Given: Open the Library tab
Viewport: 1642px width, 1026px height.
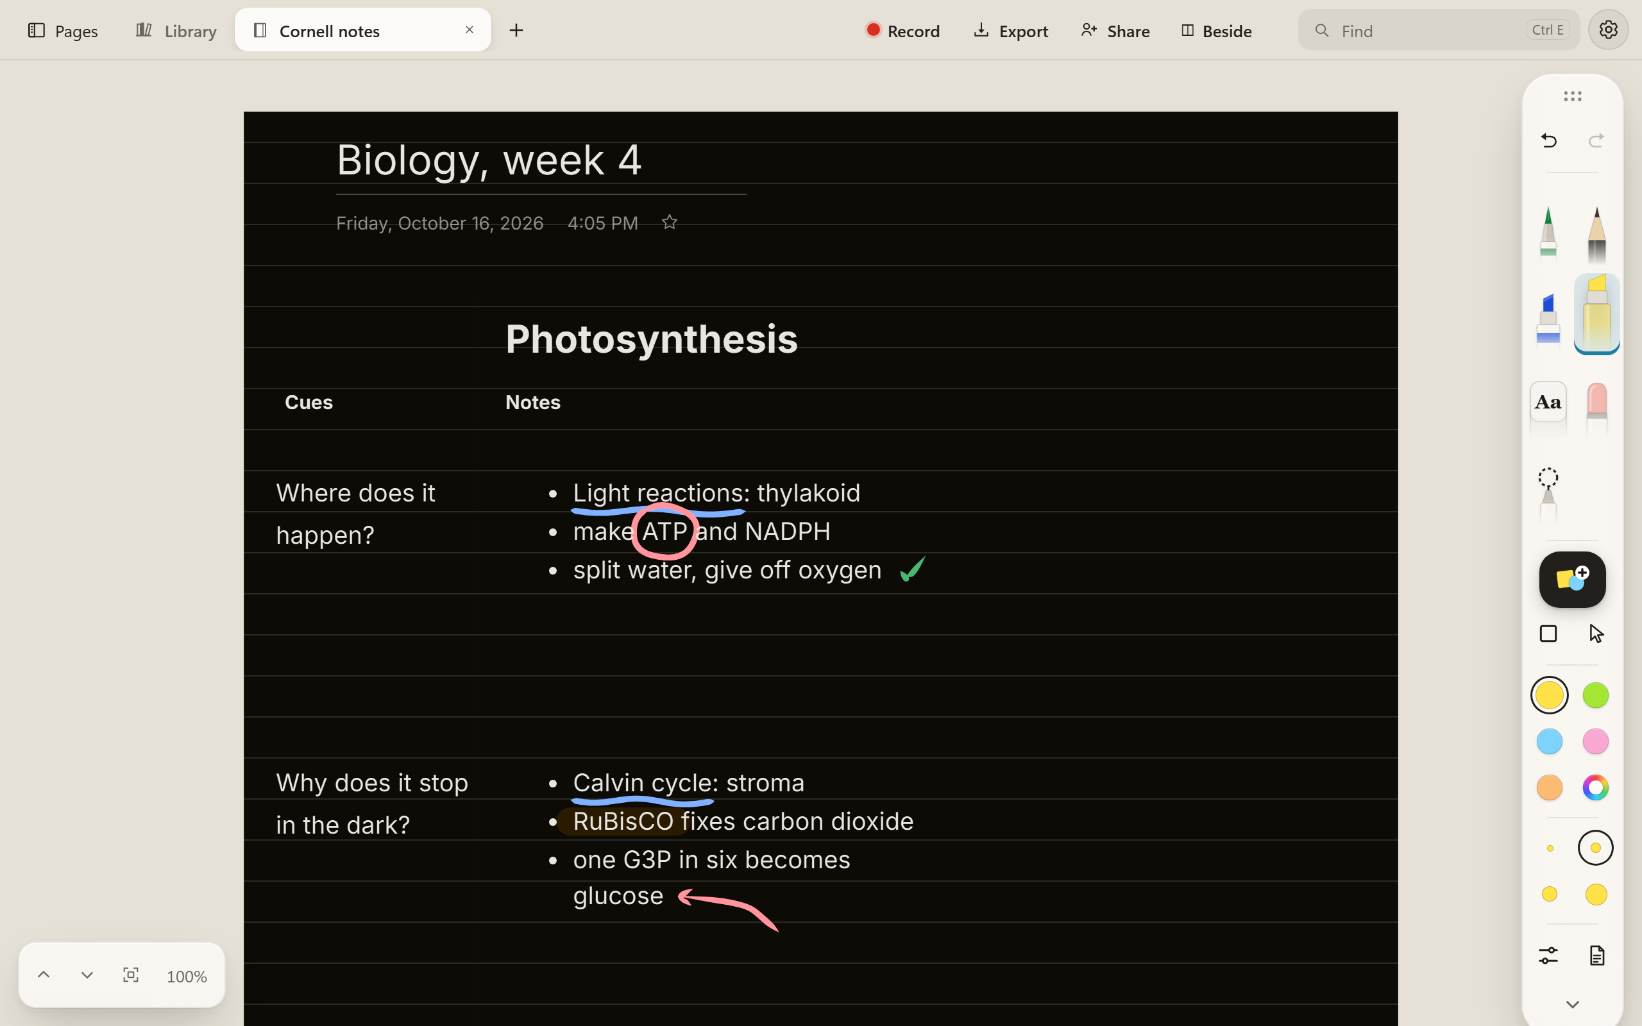Looking at the screenshot, I should pos(176,31).
